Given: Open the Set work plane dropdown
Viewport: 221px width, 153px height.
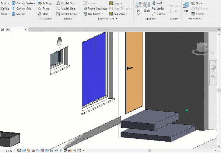Looking at the screenshot, I should (x=186, y=13).
